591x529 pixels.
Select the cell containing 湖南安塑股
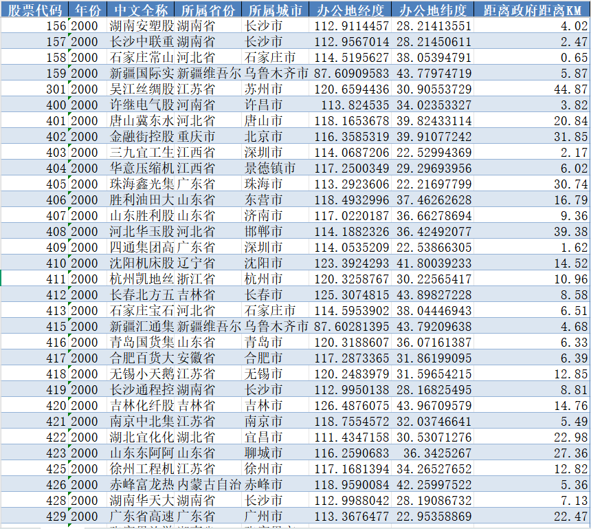click(142, 26)
